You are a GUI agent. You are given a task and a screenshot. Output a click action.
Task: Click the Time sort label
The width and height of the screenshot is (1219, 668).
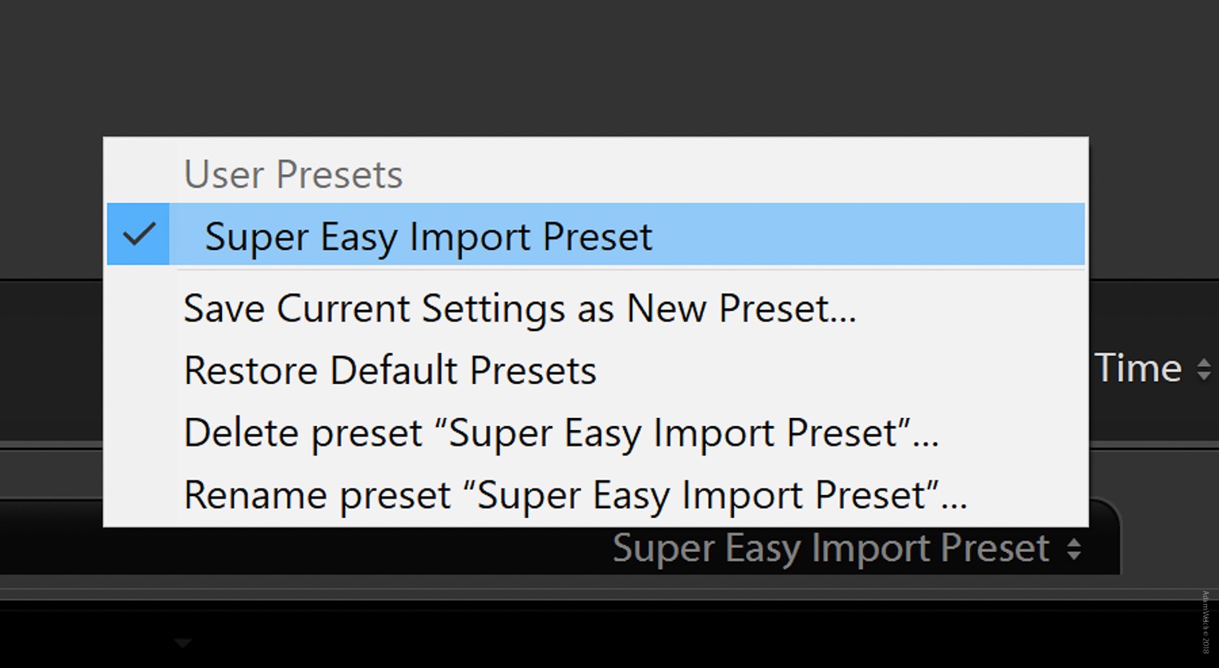tap(1138, 368)
